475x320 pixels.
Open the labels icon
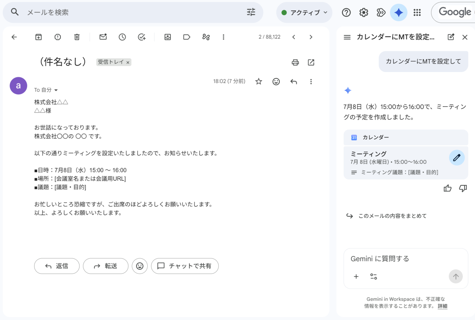click(187, 37)
